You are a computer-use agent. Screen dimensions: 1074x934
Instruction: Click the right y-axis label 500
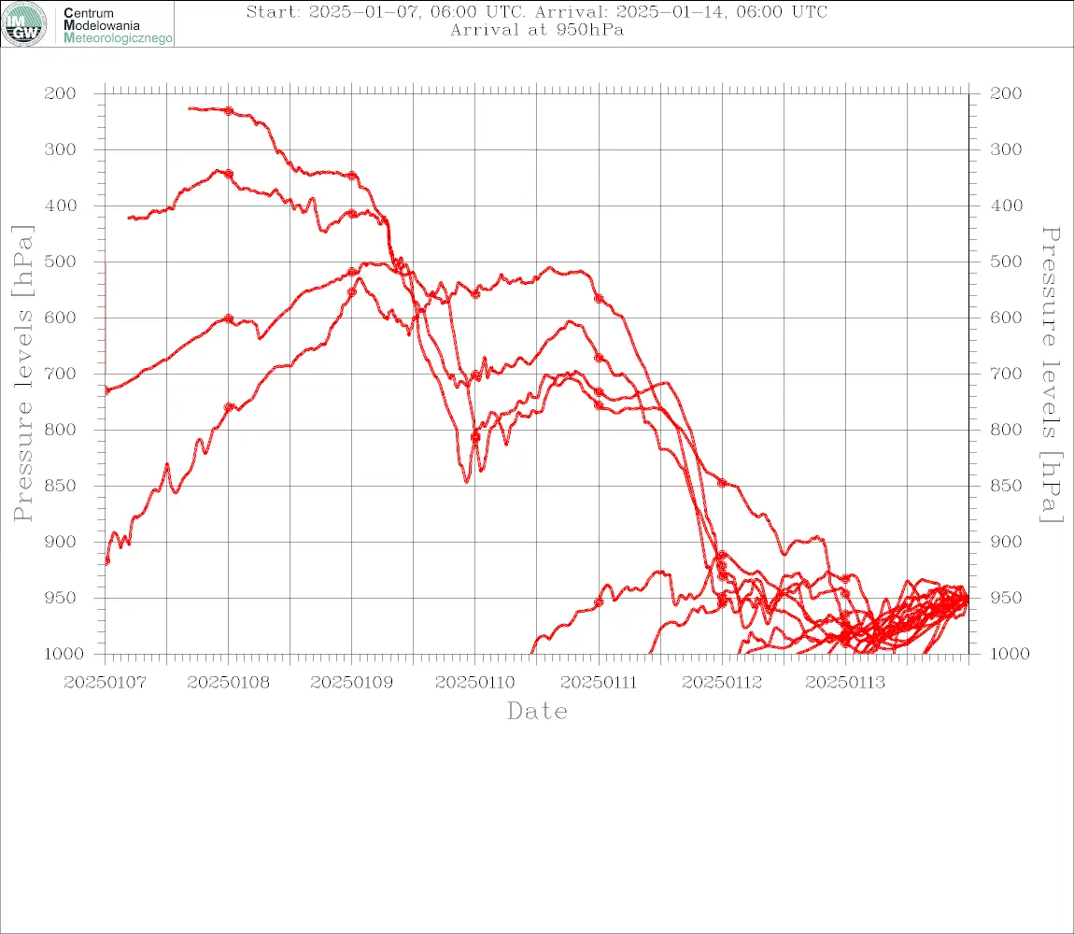(x=1006, y=262)
